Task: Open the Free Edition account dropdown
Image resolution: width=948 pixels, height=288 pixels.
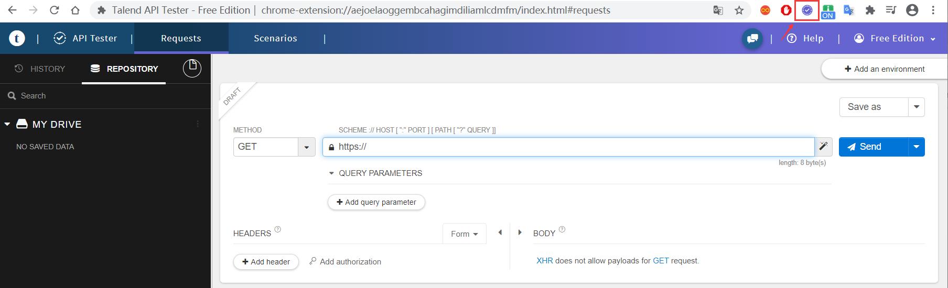Action: 895,38
